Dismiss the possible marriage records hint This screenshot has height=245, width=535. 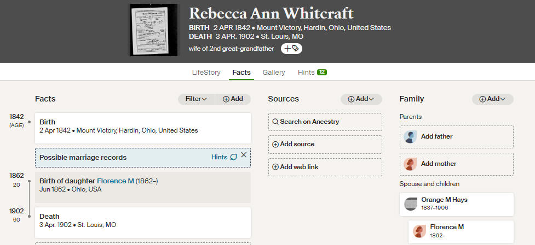pyautogui.click(x=243, y=155)
